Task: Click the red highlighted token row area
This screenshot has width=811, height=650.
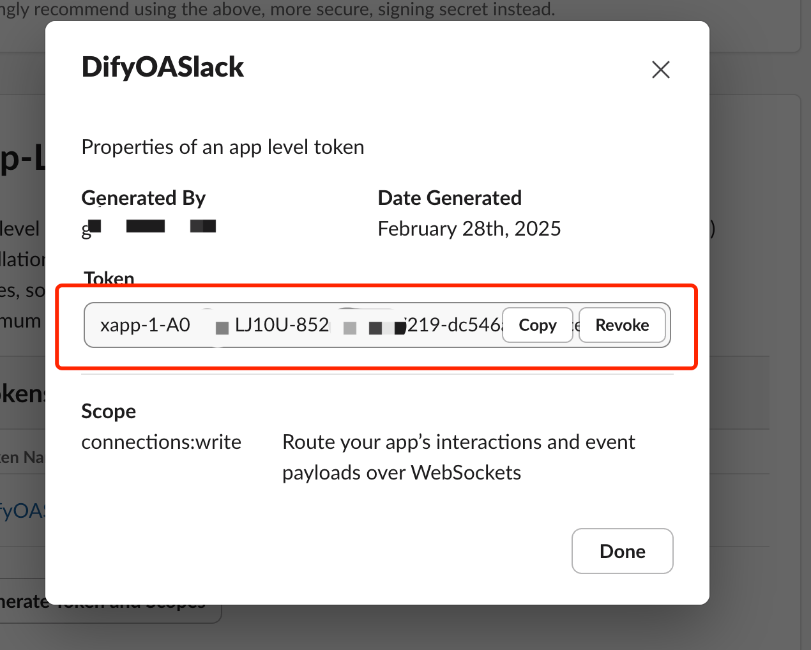Action: (377, 326)
